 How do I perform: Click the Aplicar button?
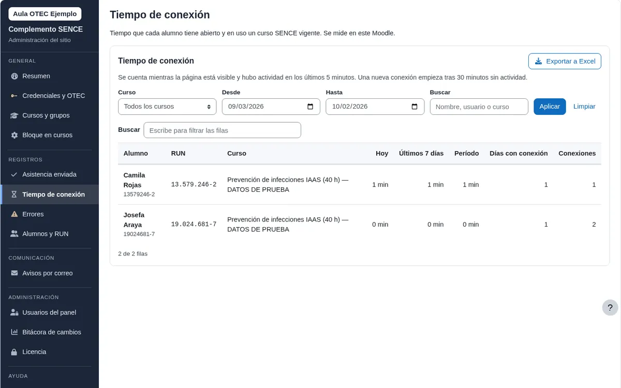pos(550,107)
